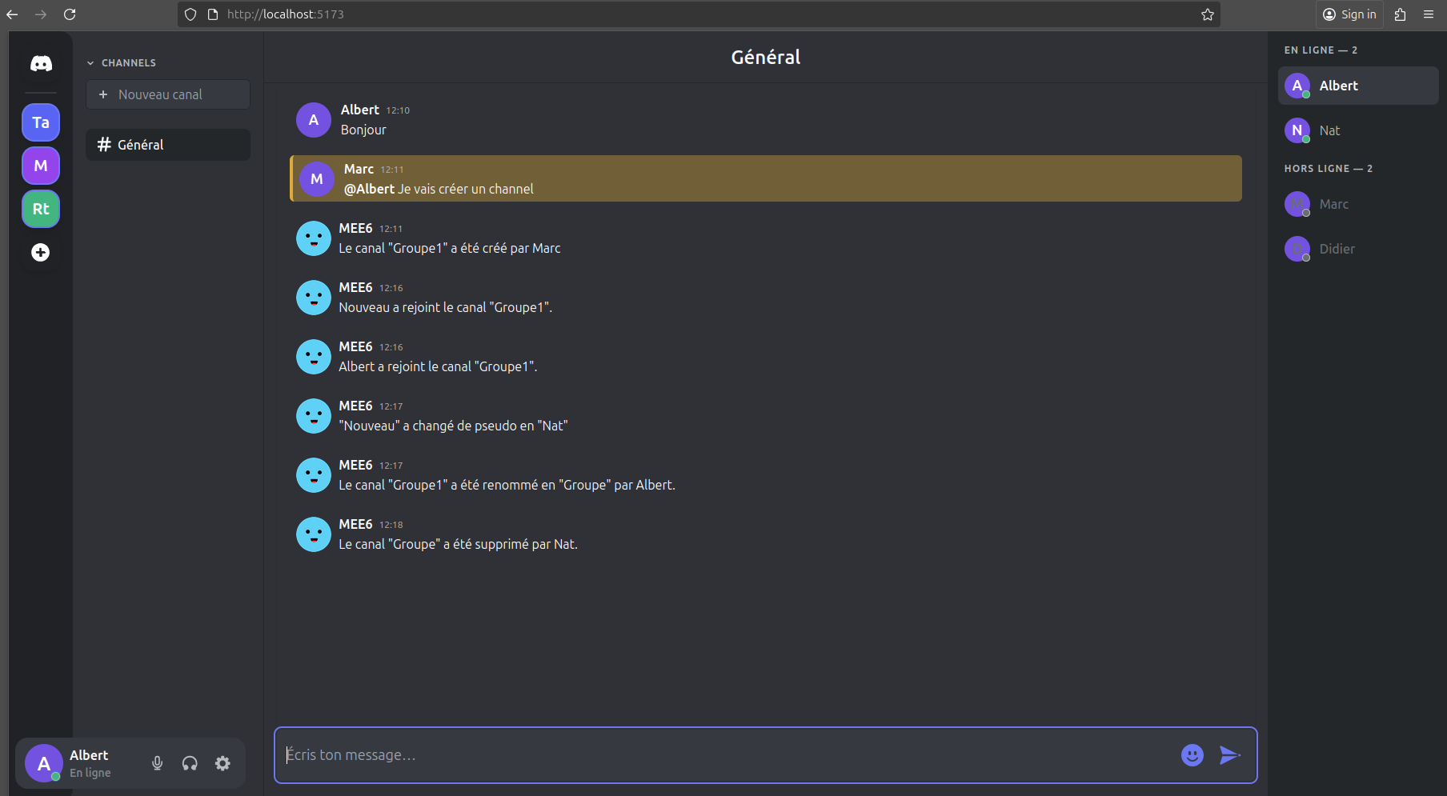Open the M server

pyautogui.click(x=41, y=166)
